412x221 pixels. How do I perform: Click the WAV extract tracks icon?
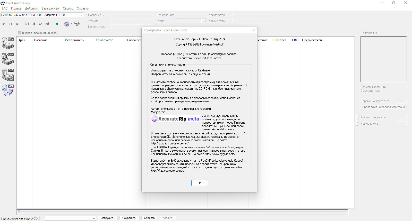[7, 43]
